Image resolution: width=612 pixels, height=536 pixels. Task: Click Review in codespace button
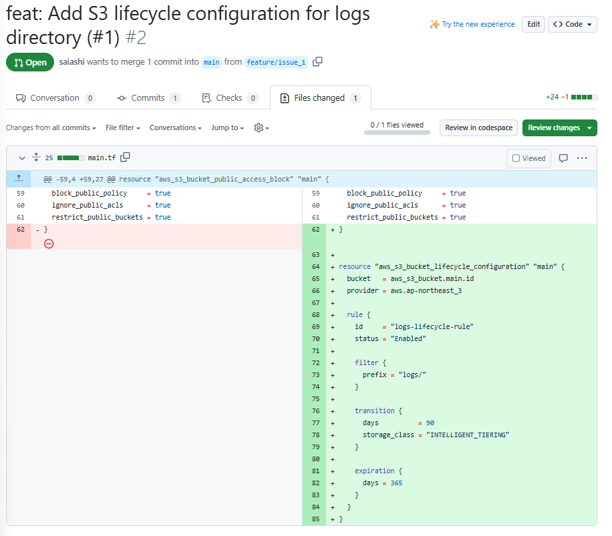(x=478, y=127)
